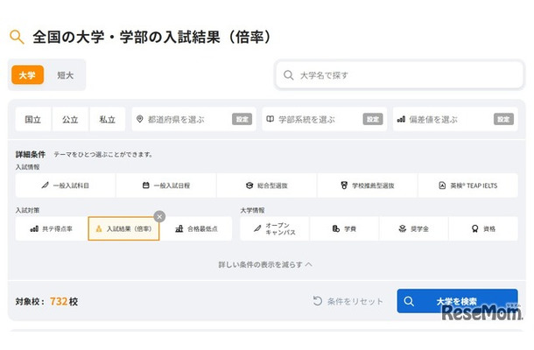Remove the 入試結果（倍率） selection with the X
Image resolution: width=534 pixels, height=350 pixels.
coord(159,216)
